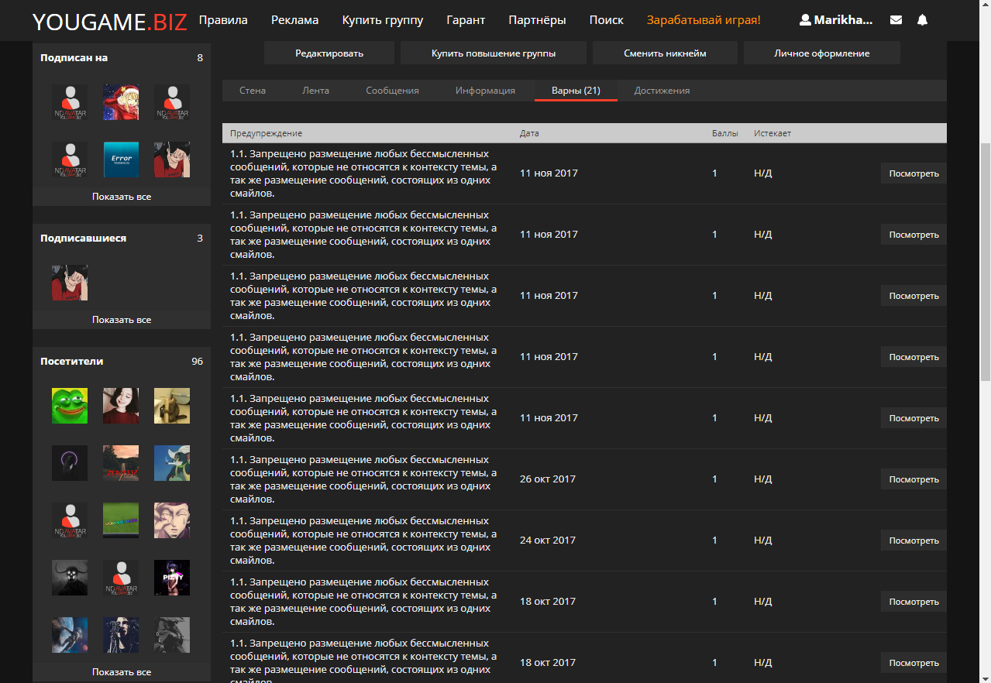
Task: Go to YOUGAME.BIZ home via logo
Action: [x=109, y=22]
